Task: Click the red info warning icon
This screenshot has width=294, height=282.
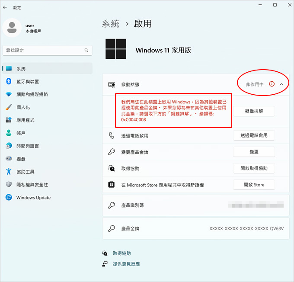Action: 272,84
